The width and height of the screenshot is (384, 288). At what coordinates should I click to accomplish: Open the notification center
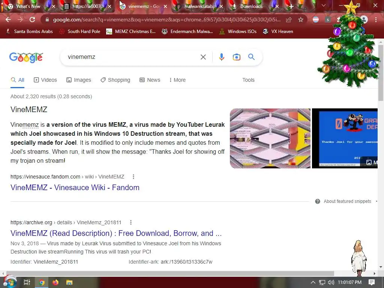pos(372,282)
